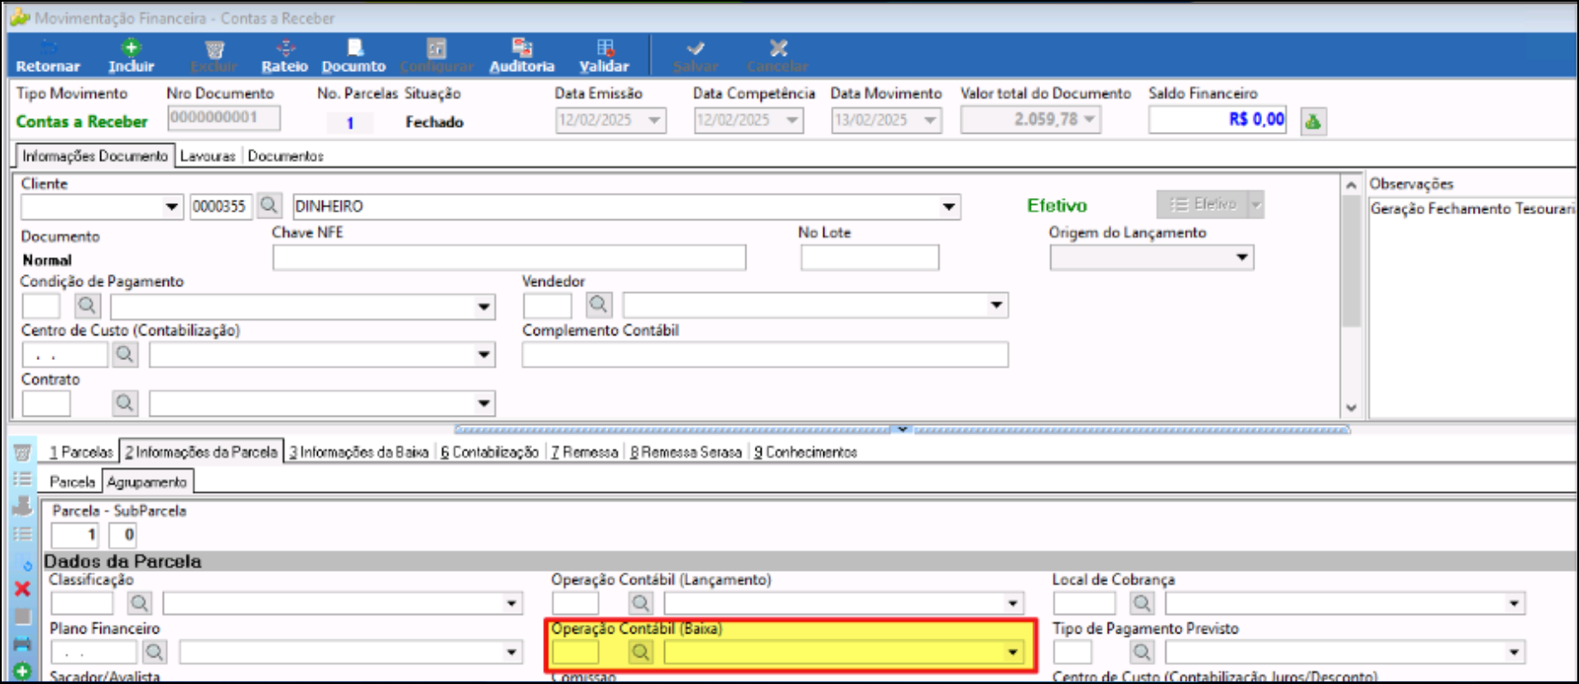Open Condição de Pagamento search magnifier
The height and width of the screenshot is (684, 1579).
click(x=87, y=305)
